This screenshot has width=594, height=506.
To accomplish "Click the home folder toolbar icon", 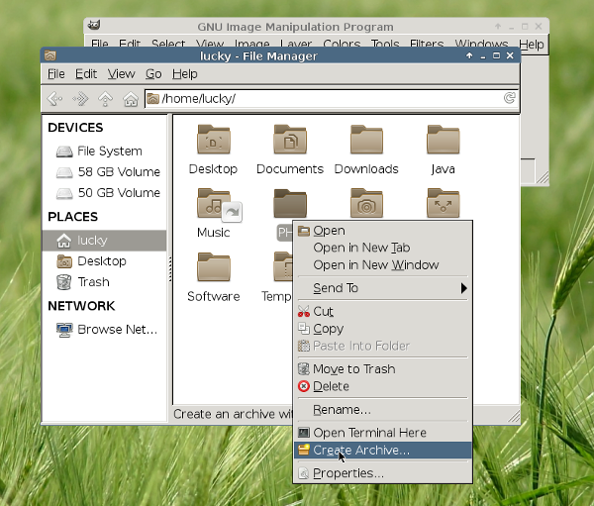I will (130, 99).
